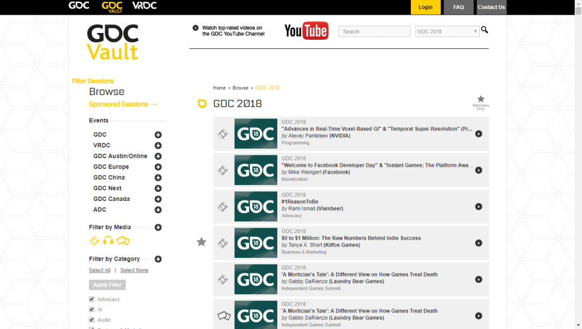582x329 pixels.
Task: Click the Monetization category label
Action: [295, 179]
